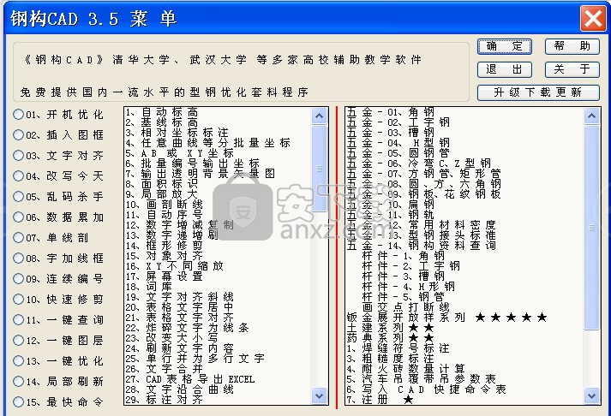This screenshot has width=611, height=416.
Task: Click the 退出 button
Action: point(505,69)
